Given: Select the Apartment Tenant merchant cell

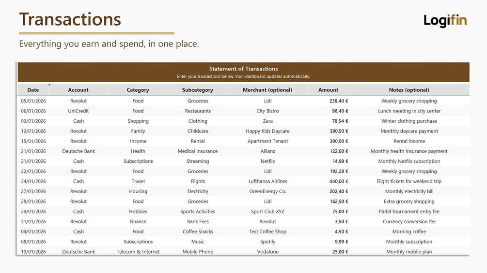Looking at the screenshot, I should [267, 141].
